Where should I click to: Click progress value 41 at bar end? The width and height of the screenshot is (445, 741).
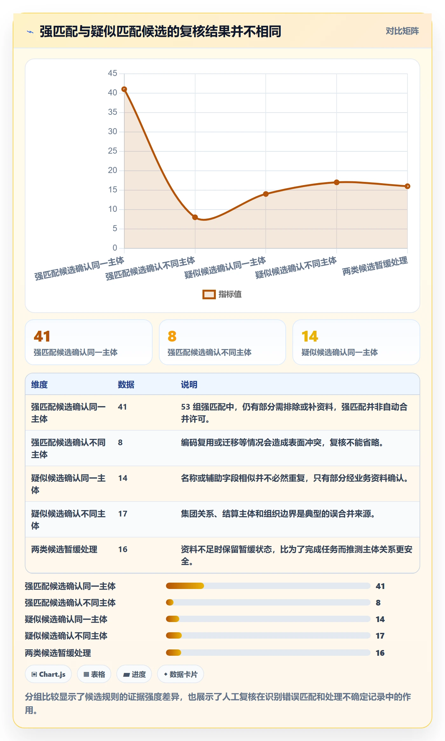(380, 586)
